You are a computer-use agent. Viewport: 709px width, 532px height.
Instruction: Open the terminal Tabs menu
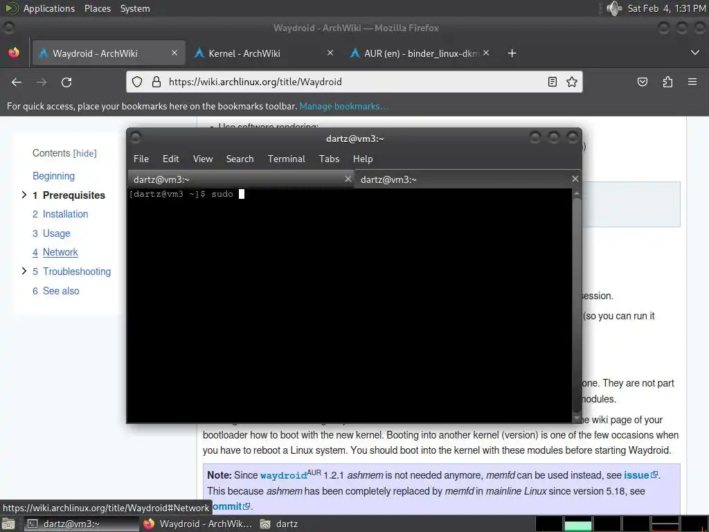click(329, 159)
